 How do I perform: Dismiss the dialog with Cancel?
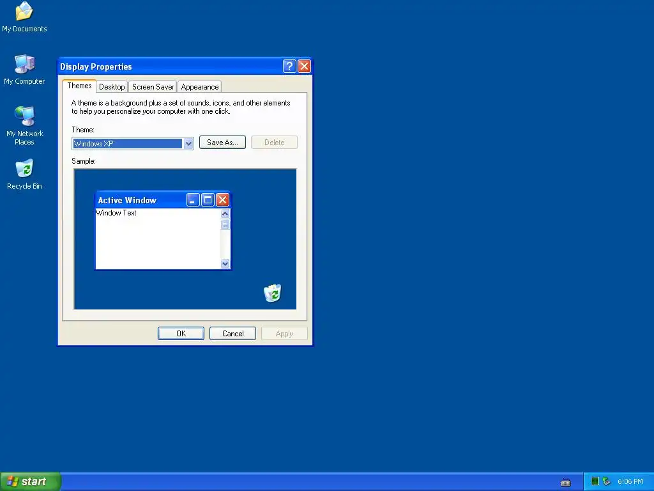(x=232, y=334)
